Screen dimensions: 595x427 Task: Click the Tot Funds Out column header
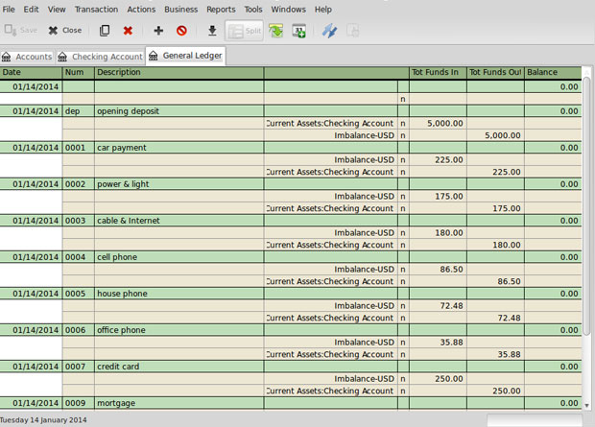tap(495, 72)
